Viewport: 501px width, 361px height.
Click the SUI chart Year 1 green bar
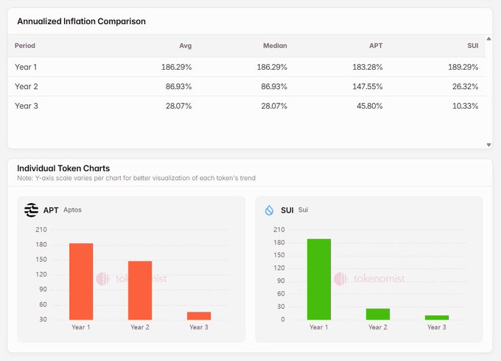pyautogui.click(x=319, y=279)
